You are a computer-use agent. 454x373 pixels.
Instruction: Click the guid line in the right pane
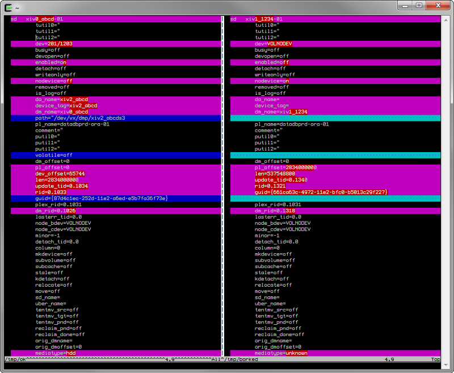click(321, 192)
